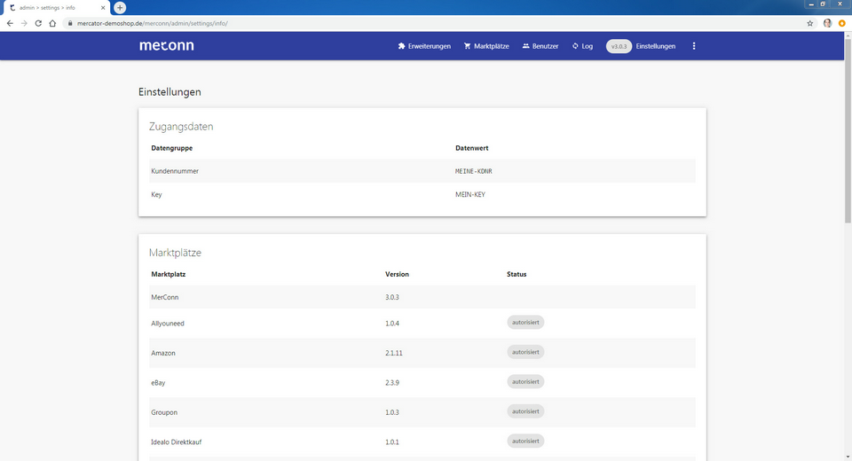Click the address bar URL

pyautogui.click(x=152, y=23)
